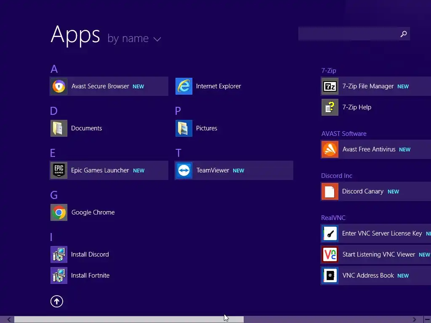Screen dimensions: 431x323
Task: Open the 'by name' sort dropdown
Action: pos(134,38)
